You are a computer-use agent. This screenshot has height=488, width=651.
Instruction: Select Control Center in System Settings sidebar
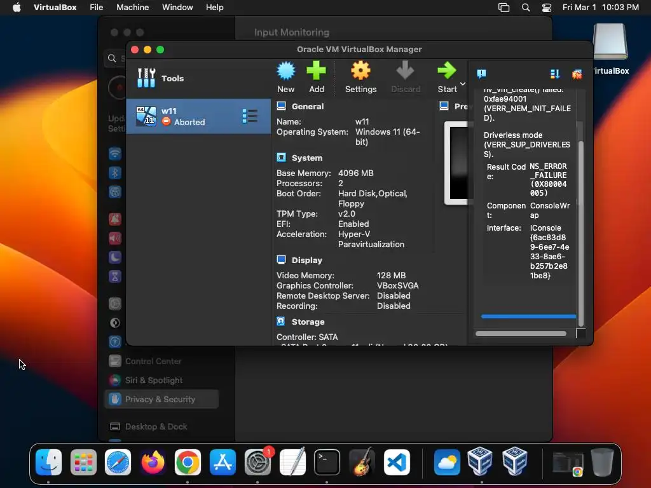pos(161,361)
